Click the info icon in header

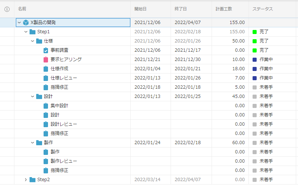[7, 9]
